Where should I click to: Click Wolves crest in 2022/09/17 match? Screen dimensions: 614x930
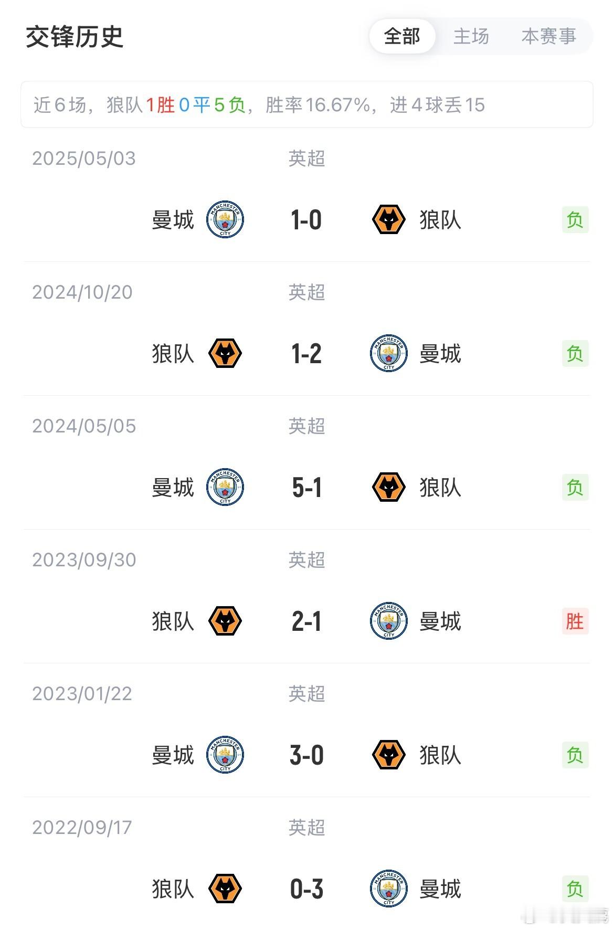(x=225, y=889)
